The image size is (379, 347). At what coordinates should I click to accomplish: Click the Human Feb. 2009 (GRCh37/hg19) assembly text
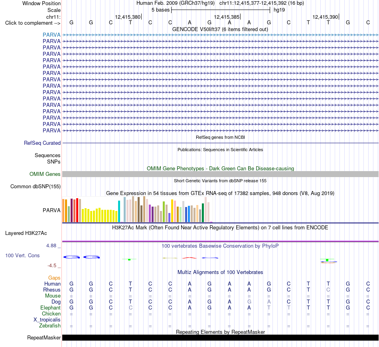click(x=176, y=3)
